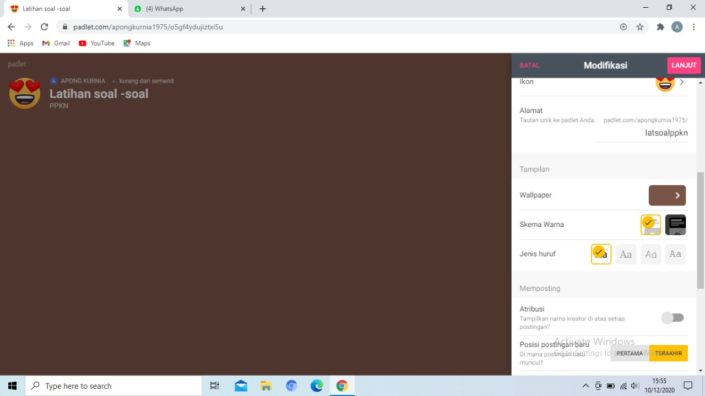Open the Wallpaper chooser swatch
This screenshot has width=705, height=396.
(667, 196)
